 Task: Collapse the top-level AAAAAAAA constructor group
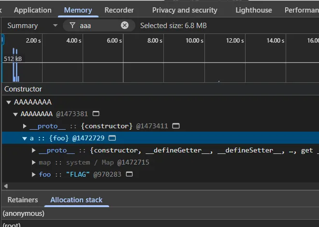pos(9,102)
